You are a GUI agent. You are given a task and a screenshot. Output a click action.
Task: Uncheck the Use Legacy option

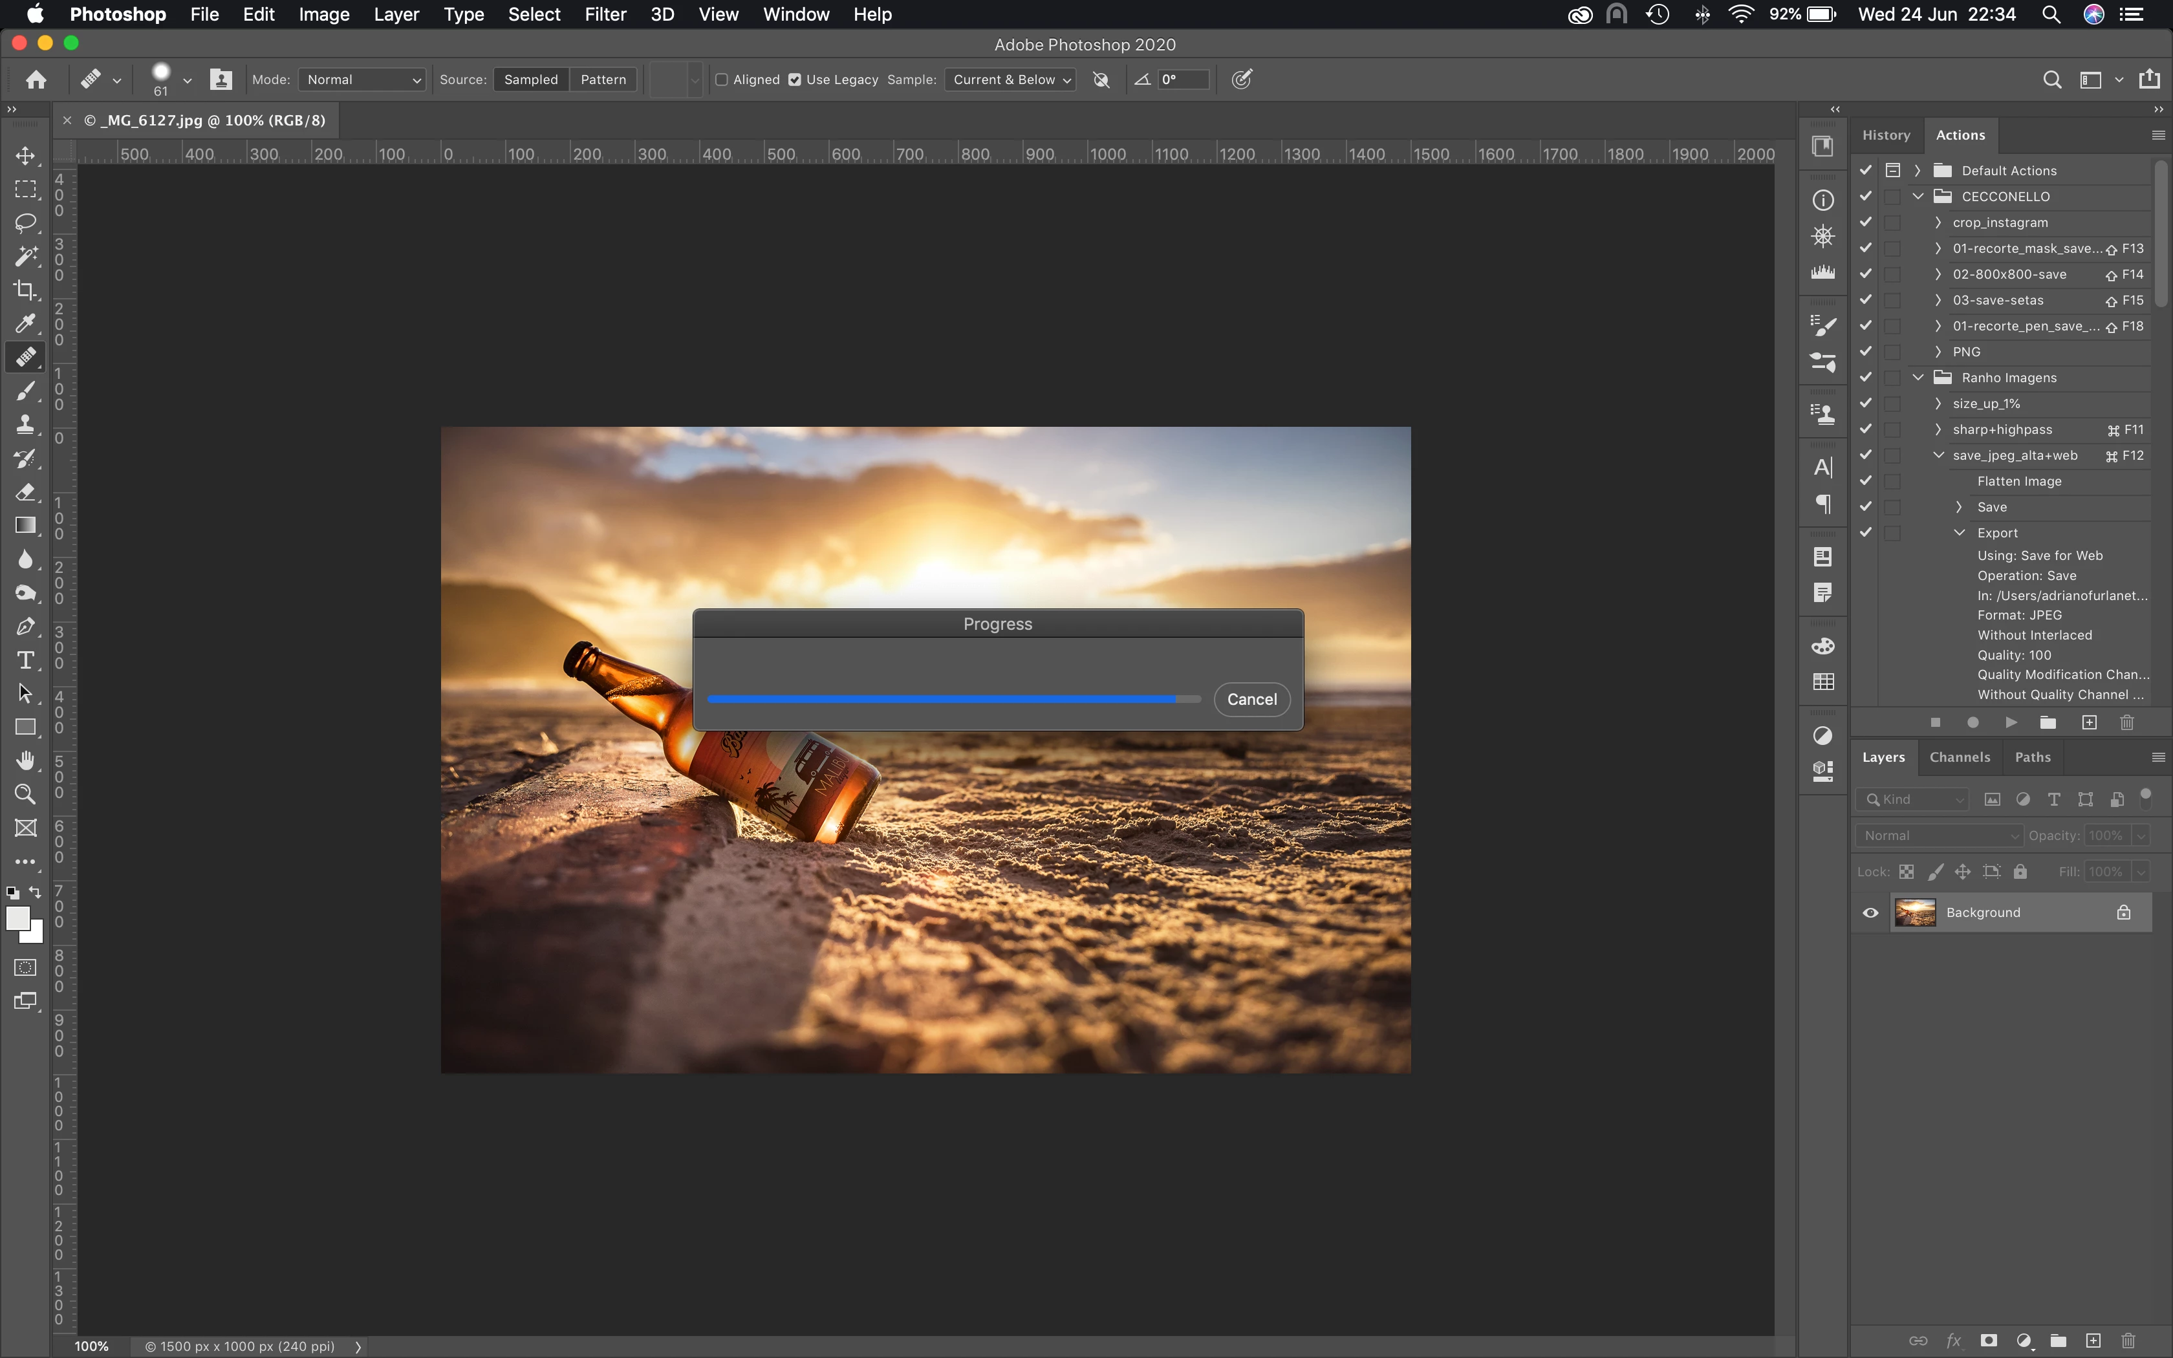[x=795, y=79]
